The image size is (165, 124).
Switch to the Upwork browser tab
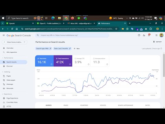pos(20,23)
